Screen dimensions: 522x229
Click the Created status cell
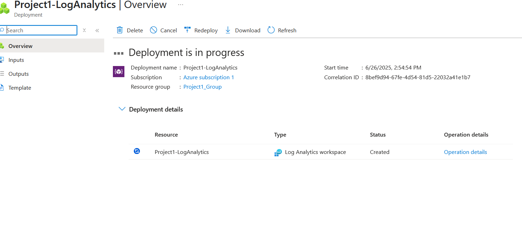[x=380, y=152]
